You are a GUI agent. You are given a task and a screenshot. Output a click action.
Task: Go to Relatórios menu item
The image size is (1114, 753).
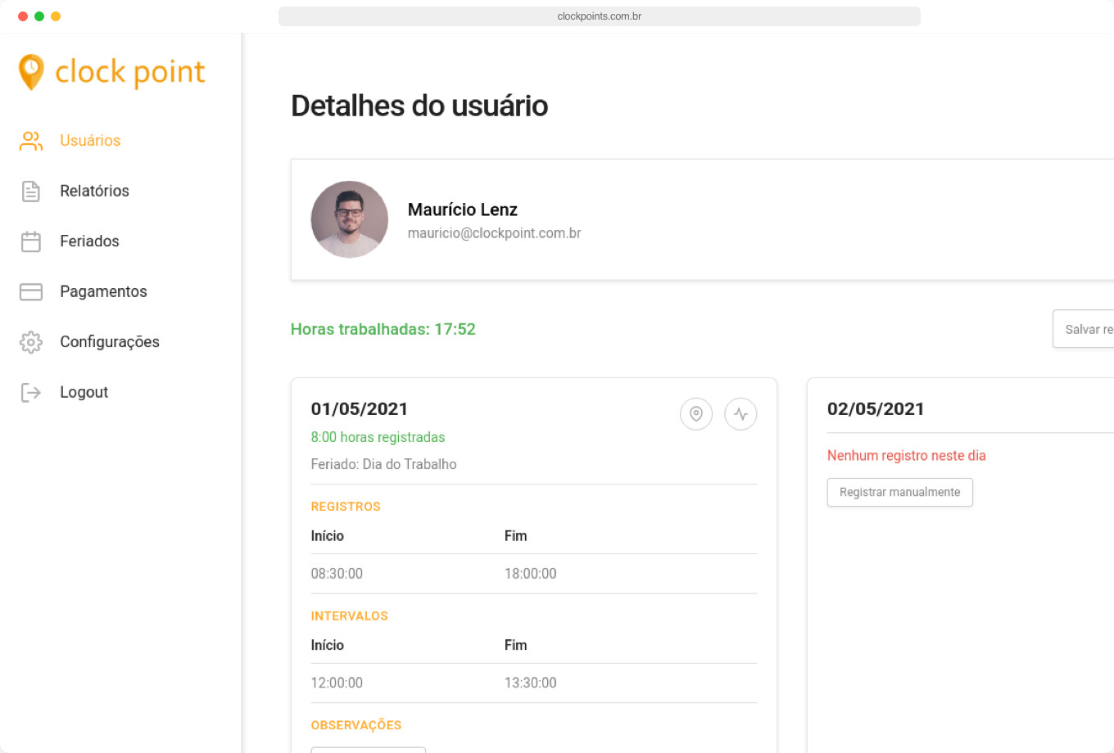tap(94, 192)
